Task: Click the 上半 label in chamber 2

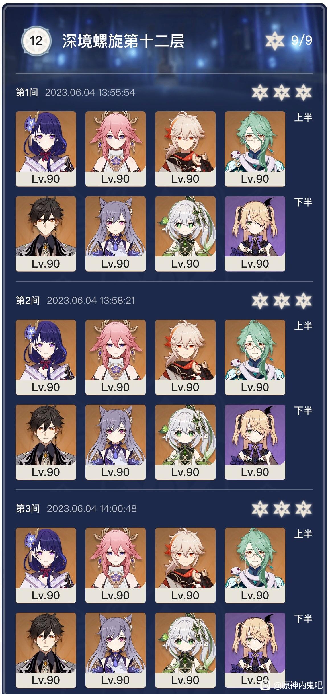Action: point(303,326)
